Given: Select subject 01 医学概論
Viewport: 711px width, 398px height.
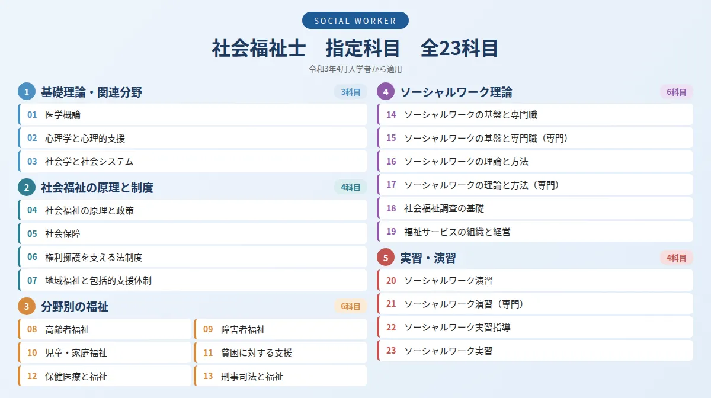Looking at the screenshot, I should point(193,114).
